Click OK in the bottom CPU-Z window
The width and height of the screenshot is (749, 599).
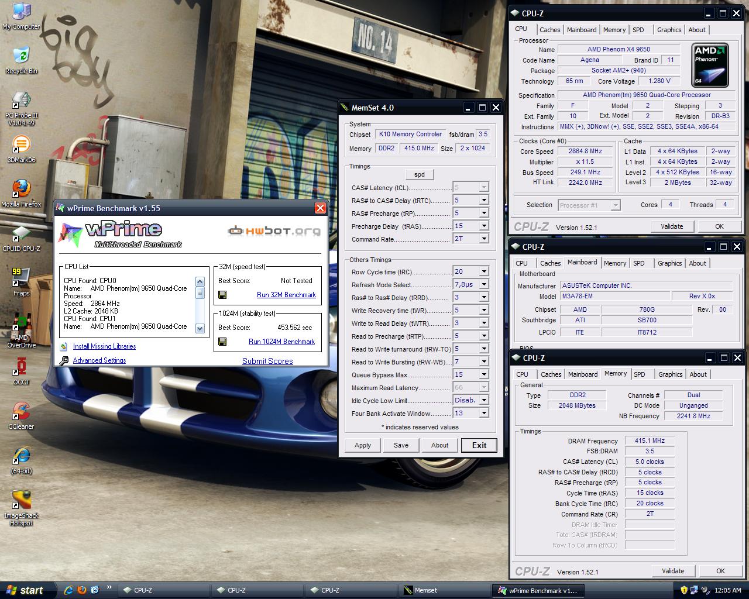pos(720,571)
